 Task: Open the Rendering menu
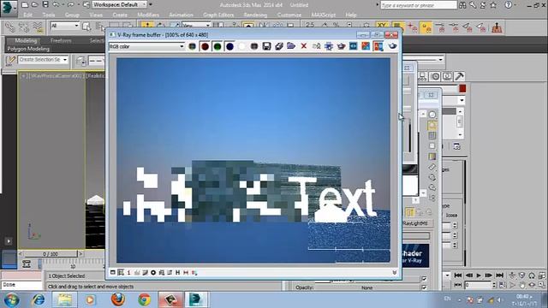[255, 15]
